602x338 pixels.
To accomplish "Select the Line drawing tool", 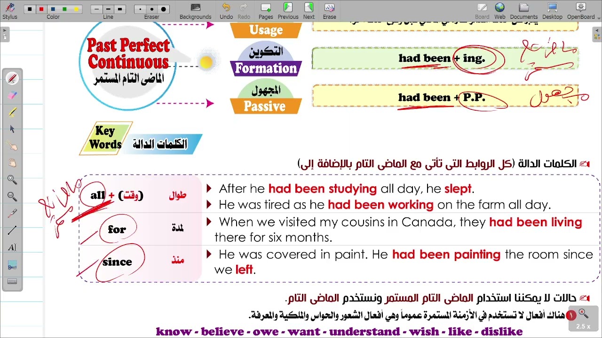I will point(12,230).
